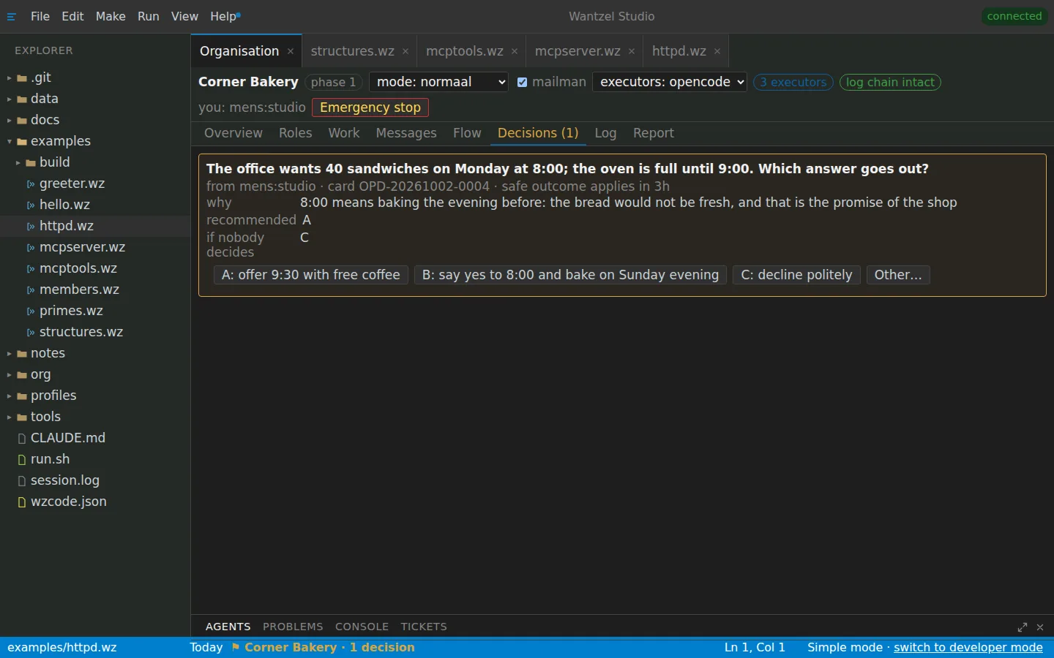Viewport: 1054px width, 658px height.
Task: Switch to the Flow tab
Action: [467, 133]
